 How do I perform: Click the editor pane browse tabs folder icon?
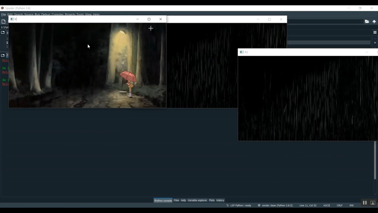[x=3, y=33]
